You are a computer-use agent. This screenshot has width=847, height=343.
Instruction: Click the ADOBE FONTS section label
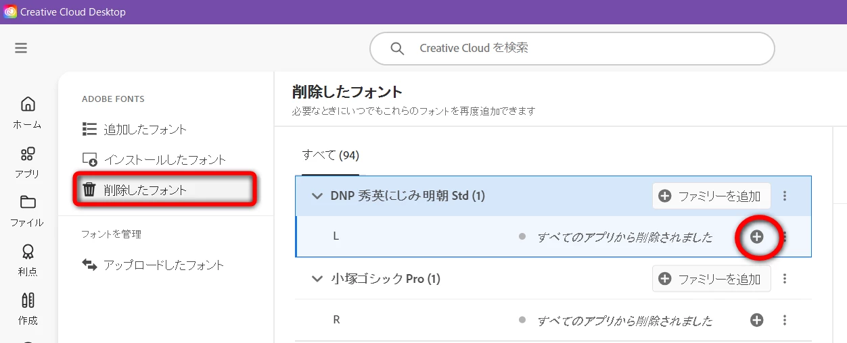tap(113, 99)
